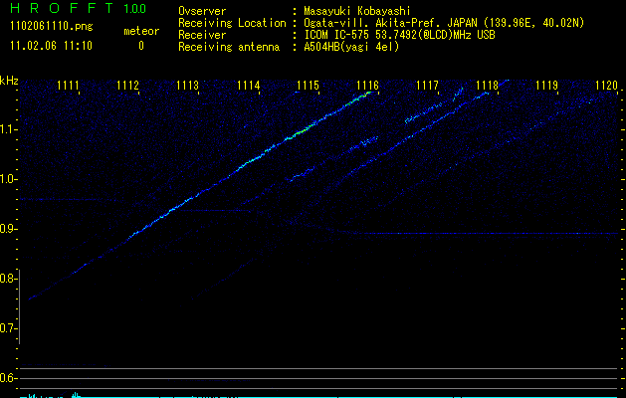Click the 1.1 kHz frequency label

click(x=8, y=129)
